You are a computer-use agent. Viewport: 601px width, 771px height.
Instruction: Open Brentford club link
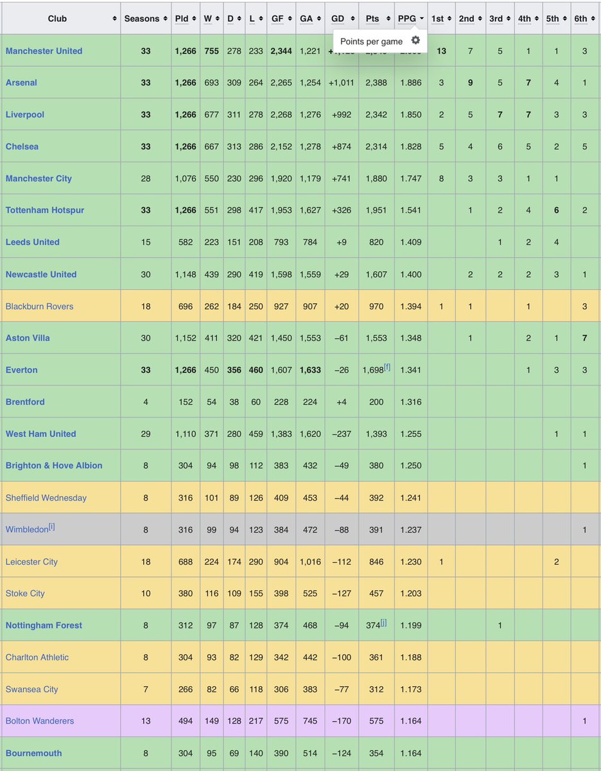point(25,402)
